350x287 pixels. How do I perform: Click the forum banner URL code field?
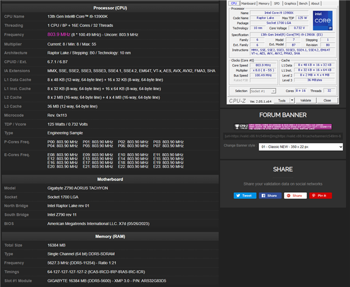point(283,136)
